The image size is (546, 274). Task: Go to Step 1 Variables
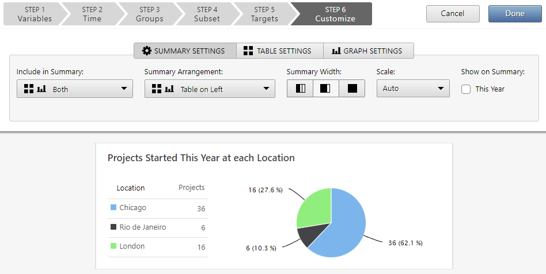tap(35, 14)
